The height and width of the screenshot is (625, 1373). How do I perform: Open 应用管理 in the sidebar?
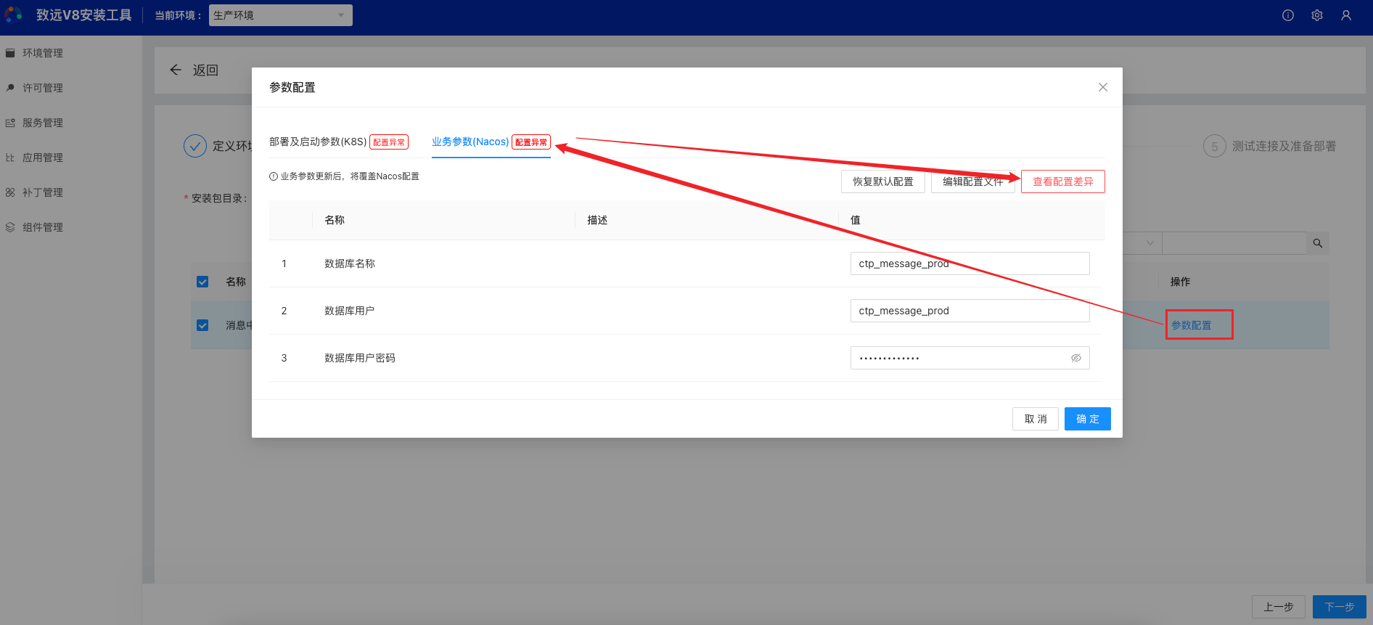[43, 158]
